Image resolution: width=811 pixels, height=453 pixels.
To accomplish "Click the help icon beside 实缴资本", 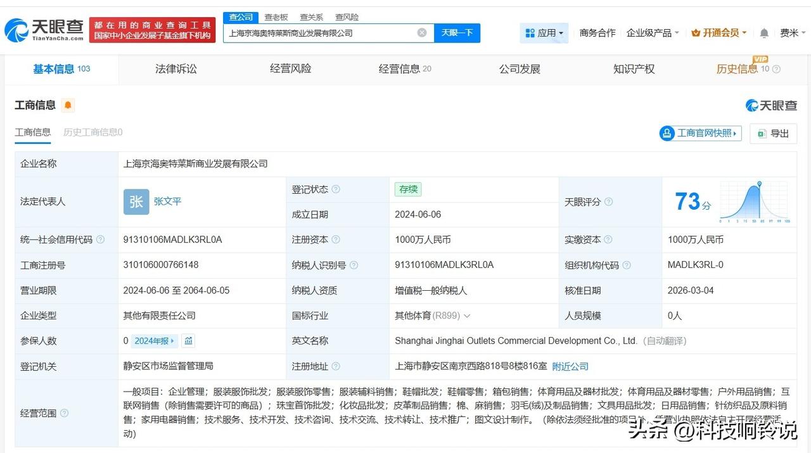I will pos(608,240).
